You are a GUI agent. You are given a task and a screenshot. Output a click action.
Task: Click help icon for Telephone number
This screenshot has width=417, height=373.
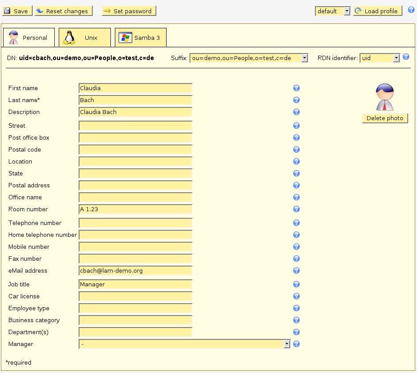coord(296,223)
